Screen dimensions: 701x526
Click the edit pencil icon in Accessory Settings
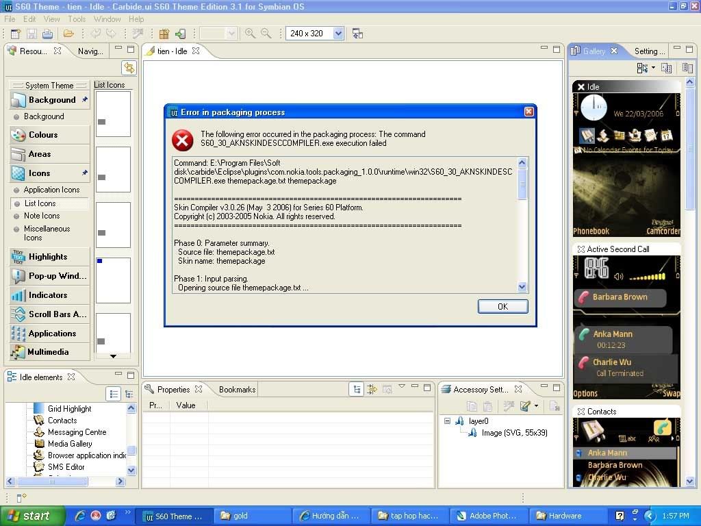click(x=525, y=406)
